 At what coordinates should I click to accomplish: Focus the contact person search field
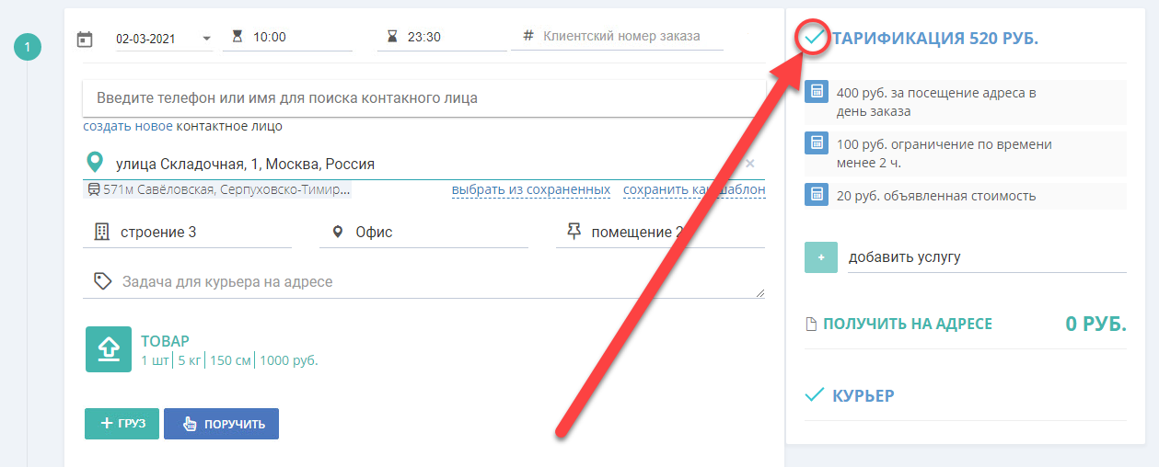tap(423, 97)
